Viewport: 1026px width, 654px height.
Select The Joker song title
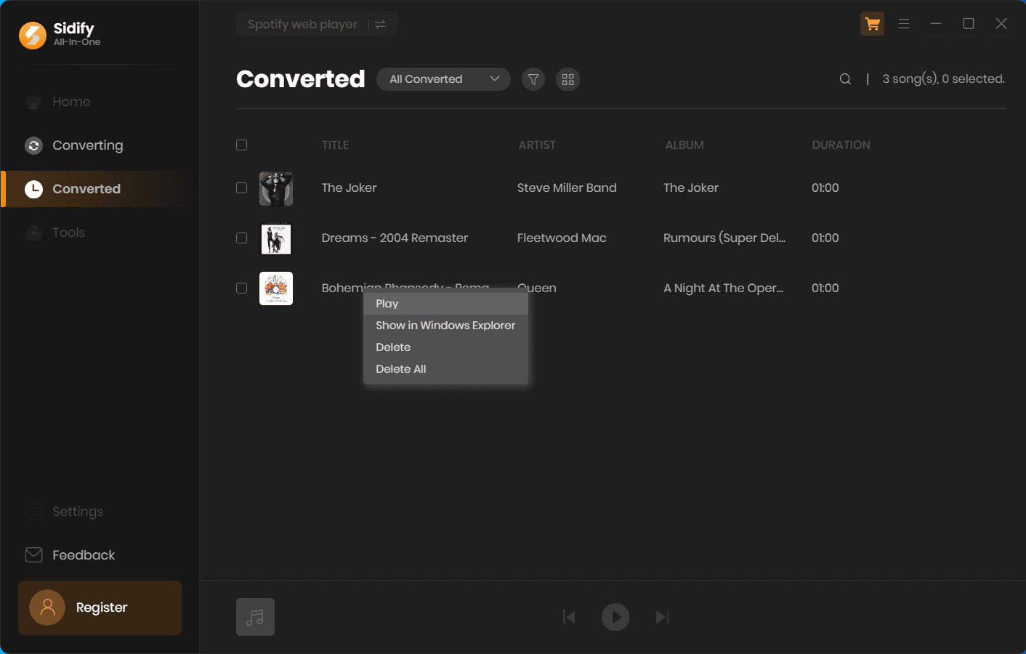click(349, 188)
